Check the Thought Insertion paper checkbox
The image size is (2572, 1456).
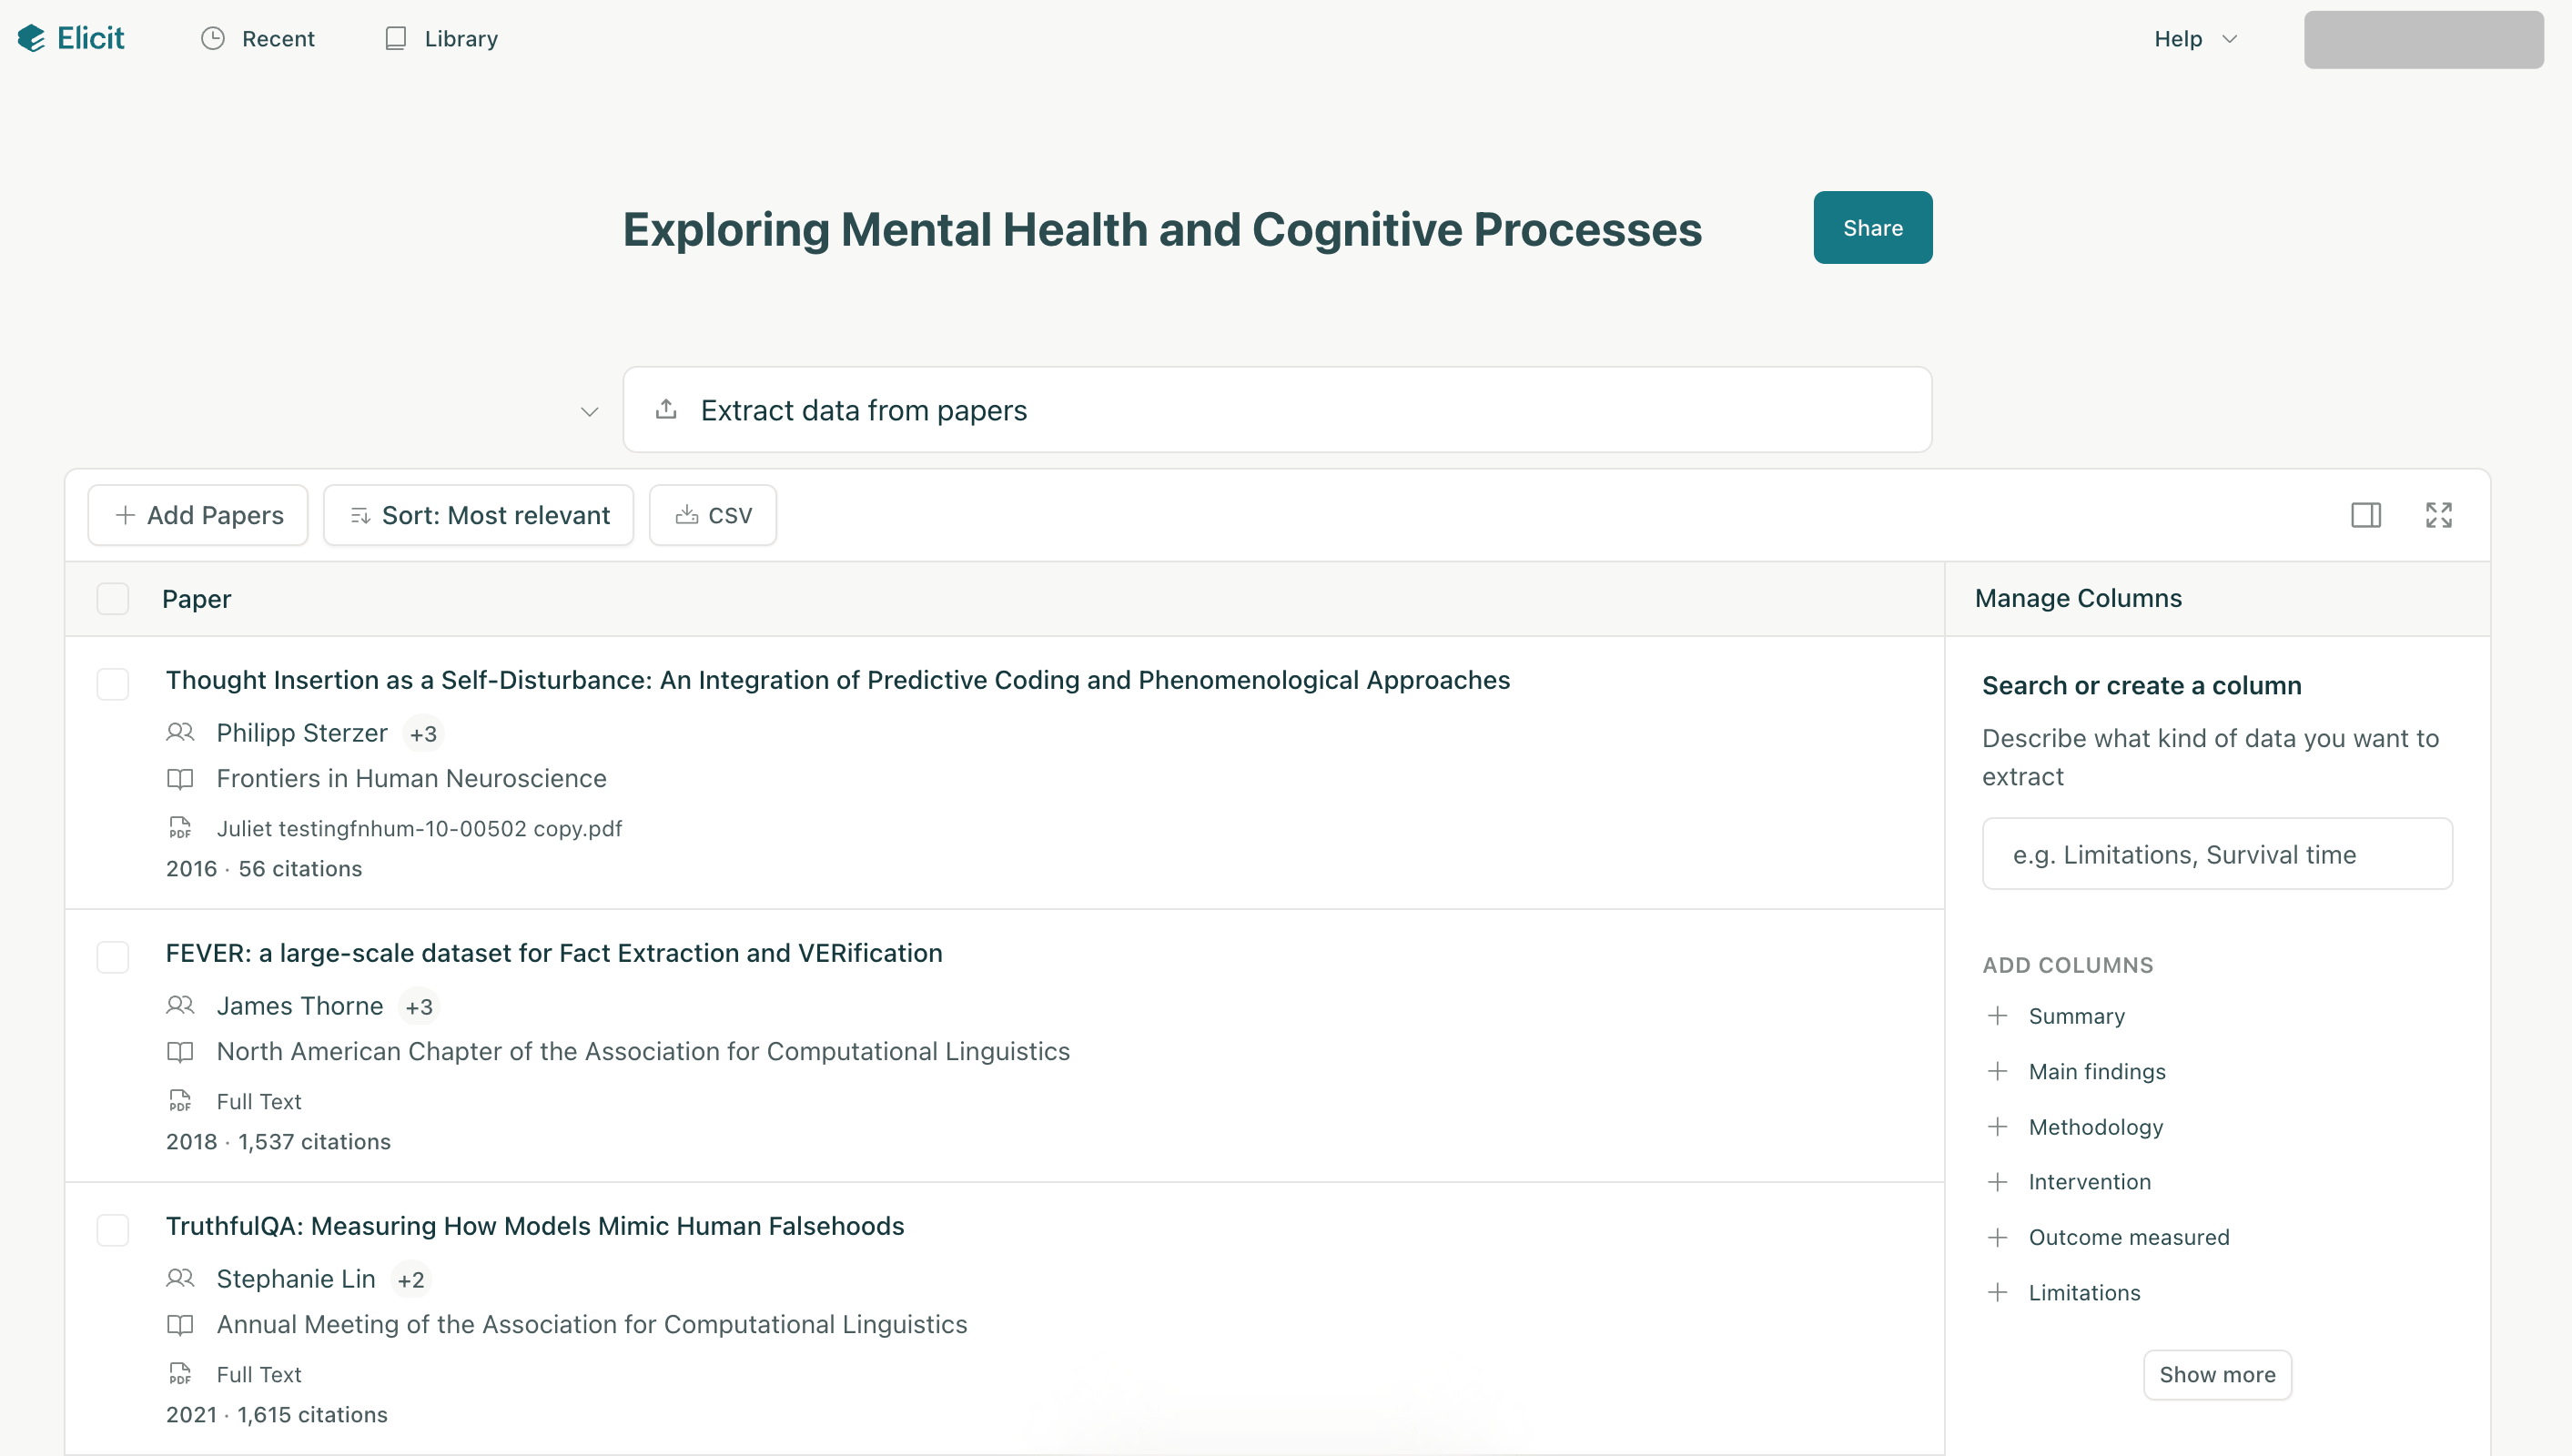click(113, 685)
